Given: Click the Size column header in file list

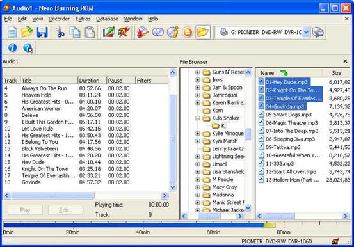Looking at the screenshot, I should click(336, 73).
